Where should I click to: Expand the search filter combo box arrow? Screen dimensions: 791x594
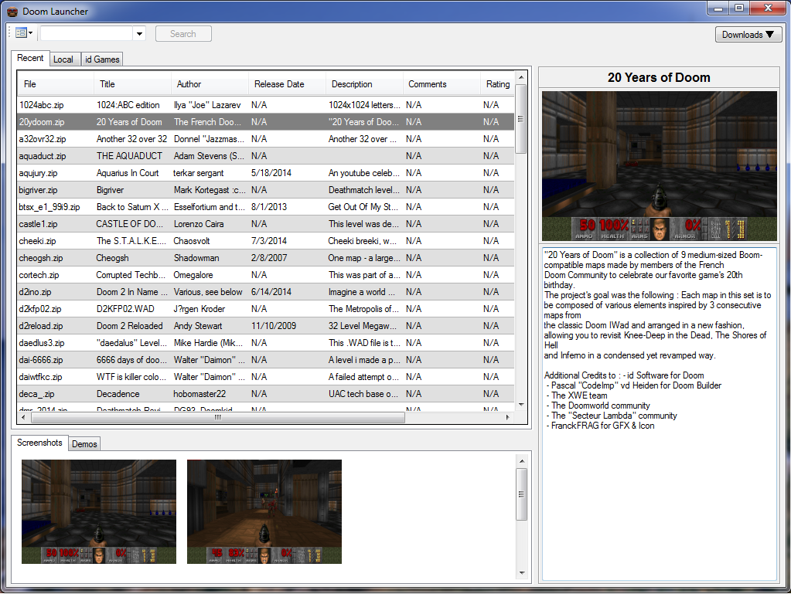point(139,34)
